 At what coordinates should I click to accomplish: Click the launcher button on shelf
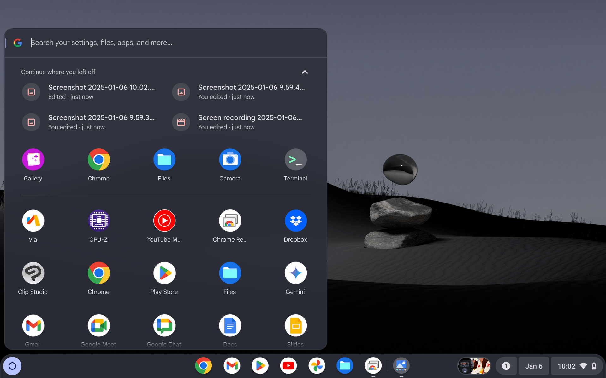[x=12, y=366]
